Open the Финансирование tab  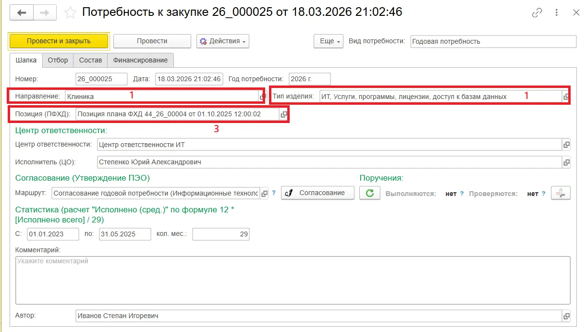(140, 60)
